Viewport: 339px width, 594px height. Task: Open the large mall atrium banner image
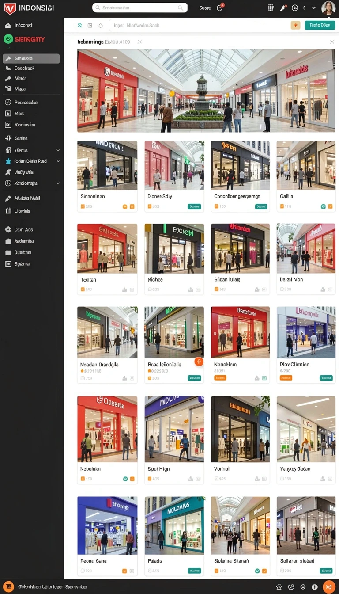pos(206,91)
